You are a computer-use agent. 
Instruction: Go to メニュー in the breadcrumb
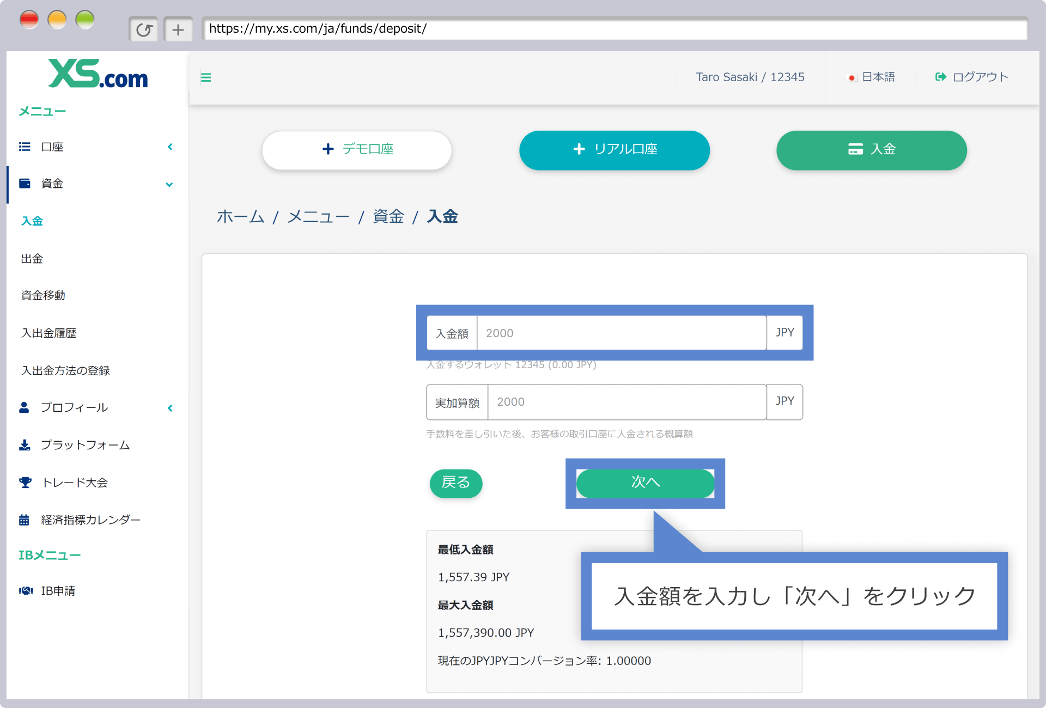point(318,217)
